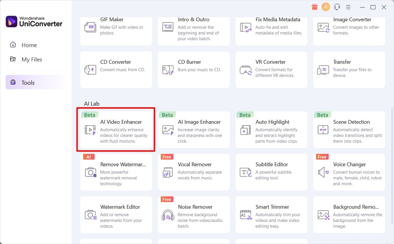This screenshot has height=244, width=394.
Task: Launch Intro & Outro tool title
Action: click(x=193, y=19)
